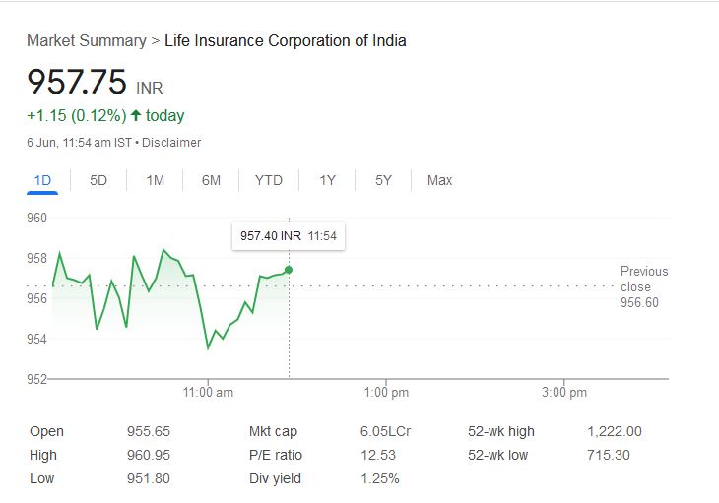Click the 11:00 am axis label
Viewport: 719px width, 503px height.
point(209,393)
